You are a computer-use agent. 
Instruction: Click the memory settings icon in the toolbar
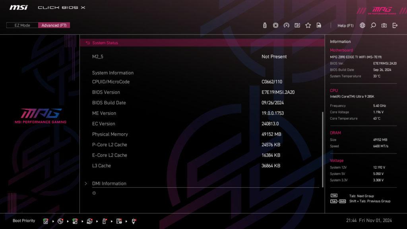[x=297, y=25]
